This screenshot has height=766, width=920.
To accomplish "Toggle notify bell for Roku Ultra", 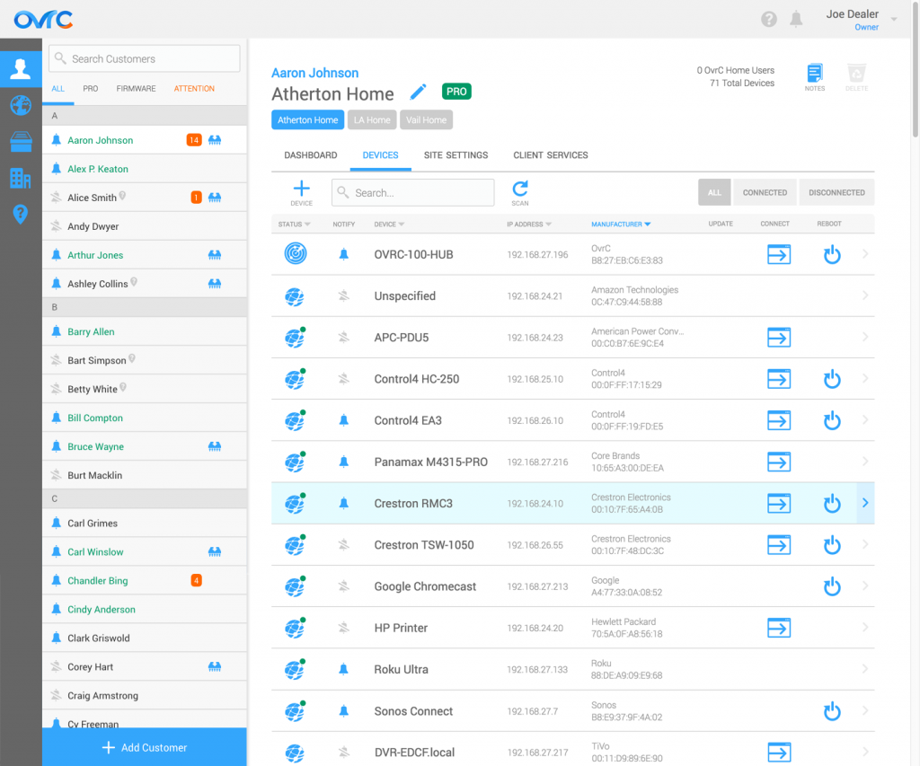I will (x=344, y=669).
